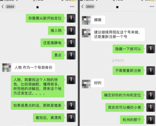Tap the 2694 unread badge in left chat
This screenshot has width=156, height=126.
coord(10,7)
